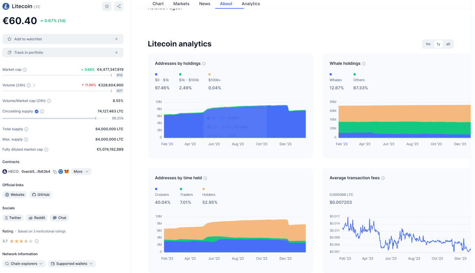Click the Fully diluted market cap info icon

click(x=46, y=150)
